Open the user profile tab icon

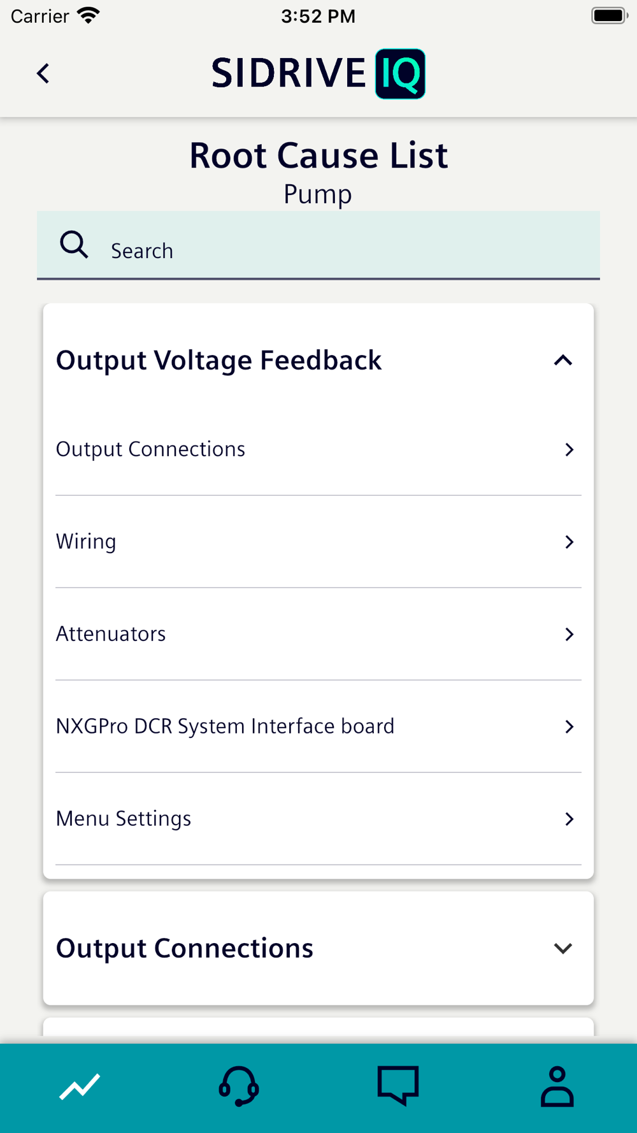557,1087
